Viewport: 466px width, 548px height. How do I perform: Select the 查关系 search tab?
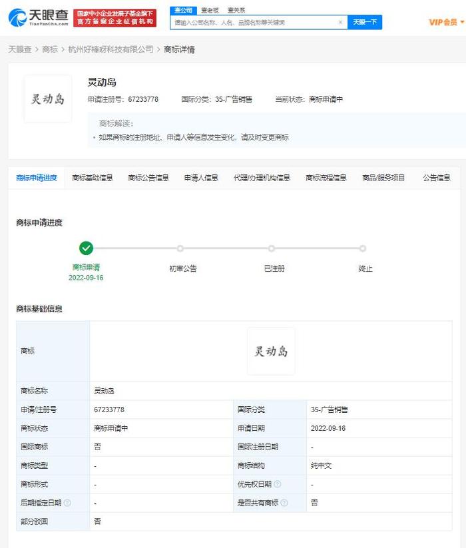point(236,11)
